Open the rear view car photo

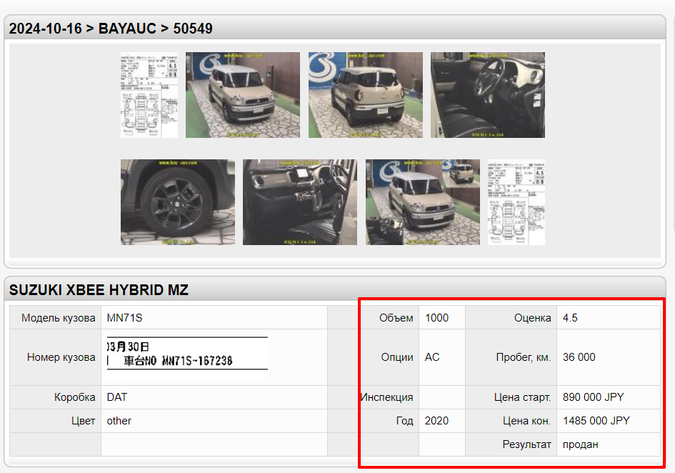coord(366,95)
